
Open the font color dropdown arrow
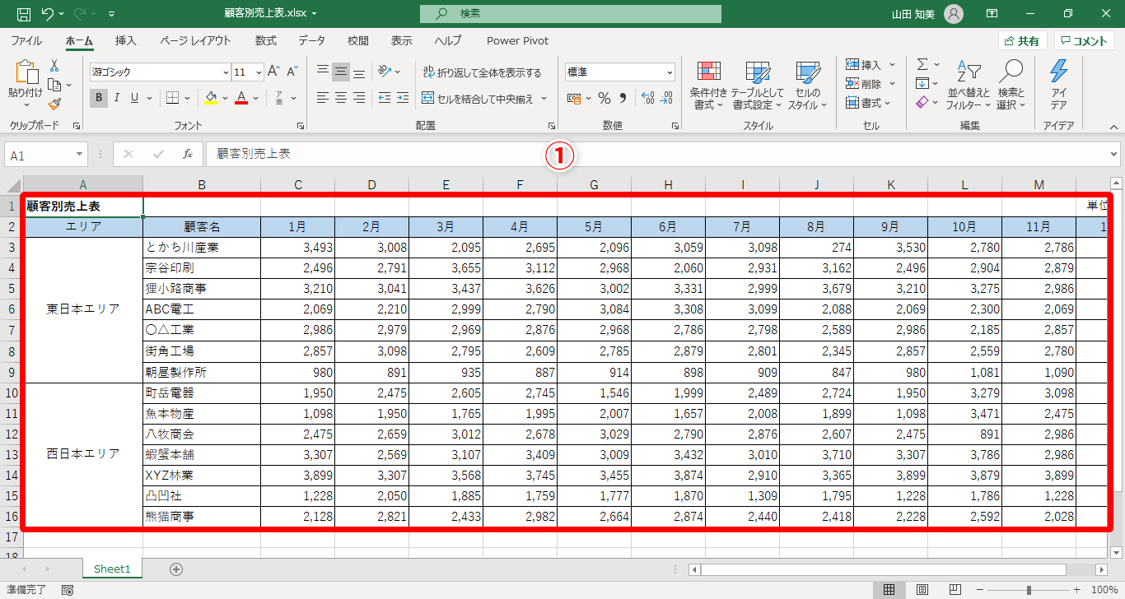click(256, 99)
